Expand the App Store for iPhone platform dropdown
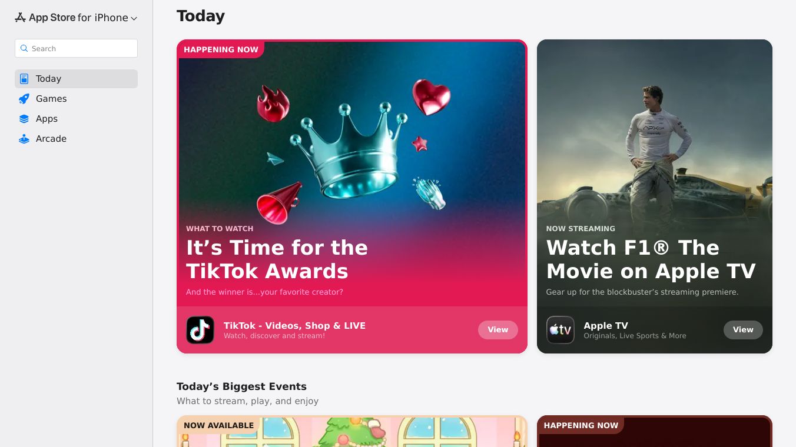The height and width of the screenshot is (447, 796). [76, 18]
